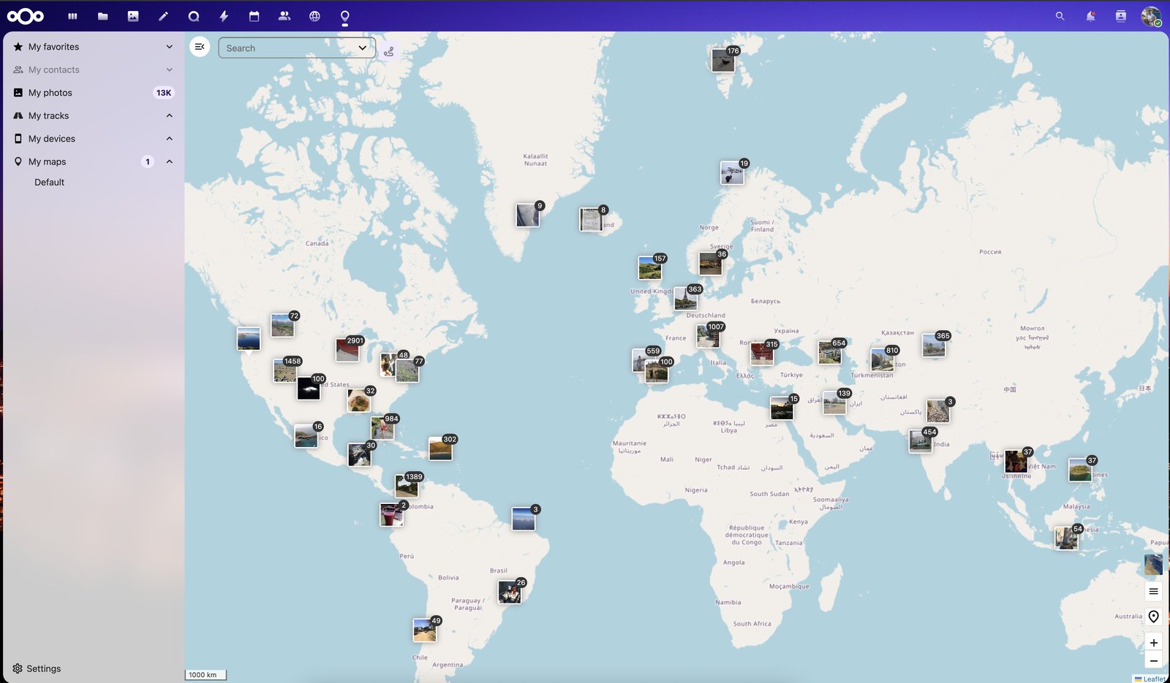Open the Contacts app in top bar
This screenshot has width=1170, height=683.
[284, 16]
